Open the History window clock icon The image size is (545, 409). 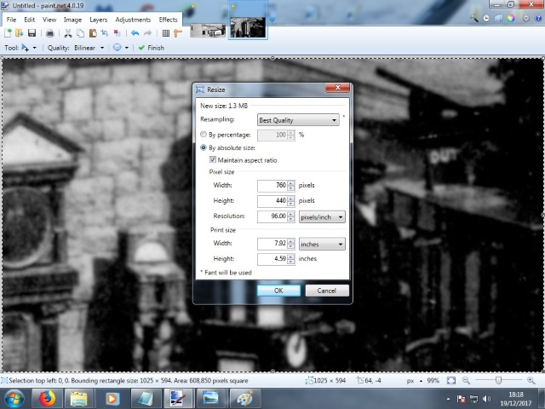pos(486,18)
